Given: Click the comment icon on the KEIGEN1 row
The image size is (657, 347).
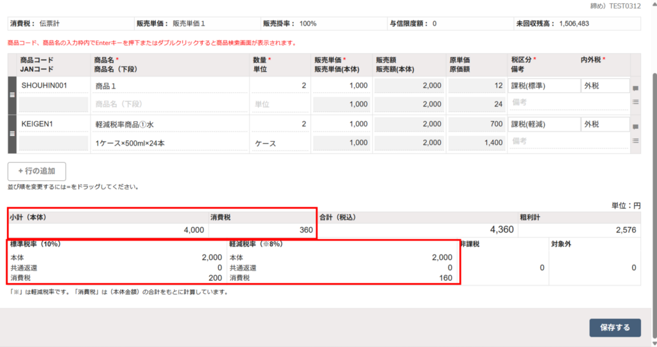Looking at the screenshot, I should click(x=635, y=127).
